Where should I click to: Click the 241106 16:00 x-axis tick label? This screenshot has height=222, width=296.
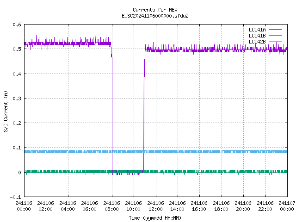[199, 206]
